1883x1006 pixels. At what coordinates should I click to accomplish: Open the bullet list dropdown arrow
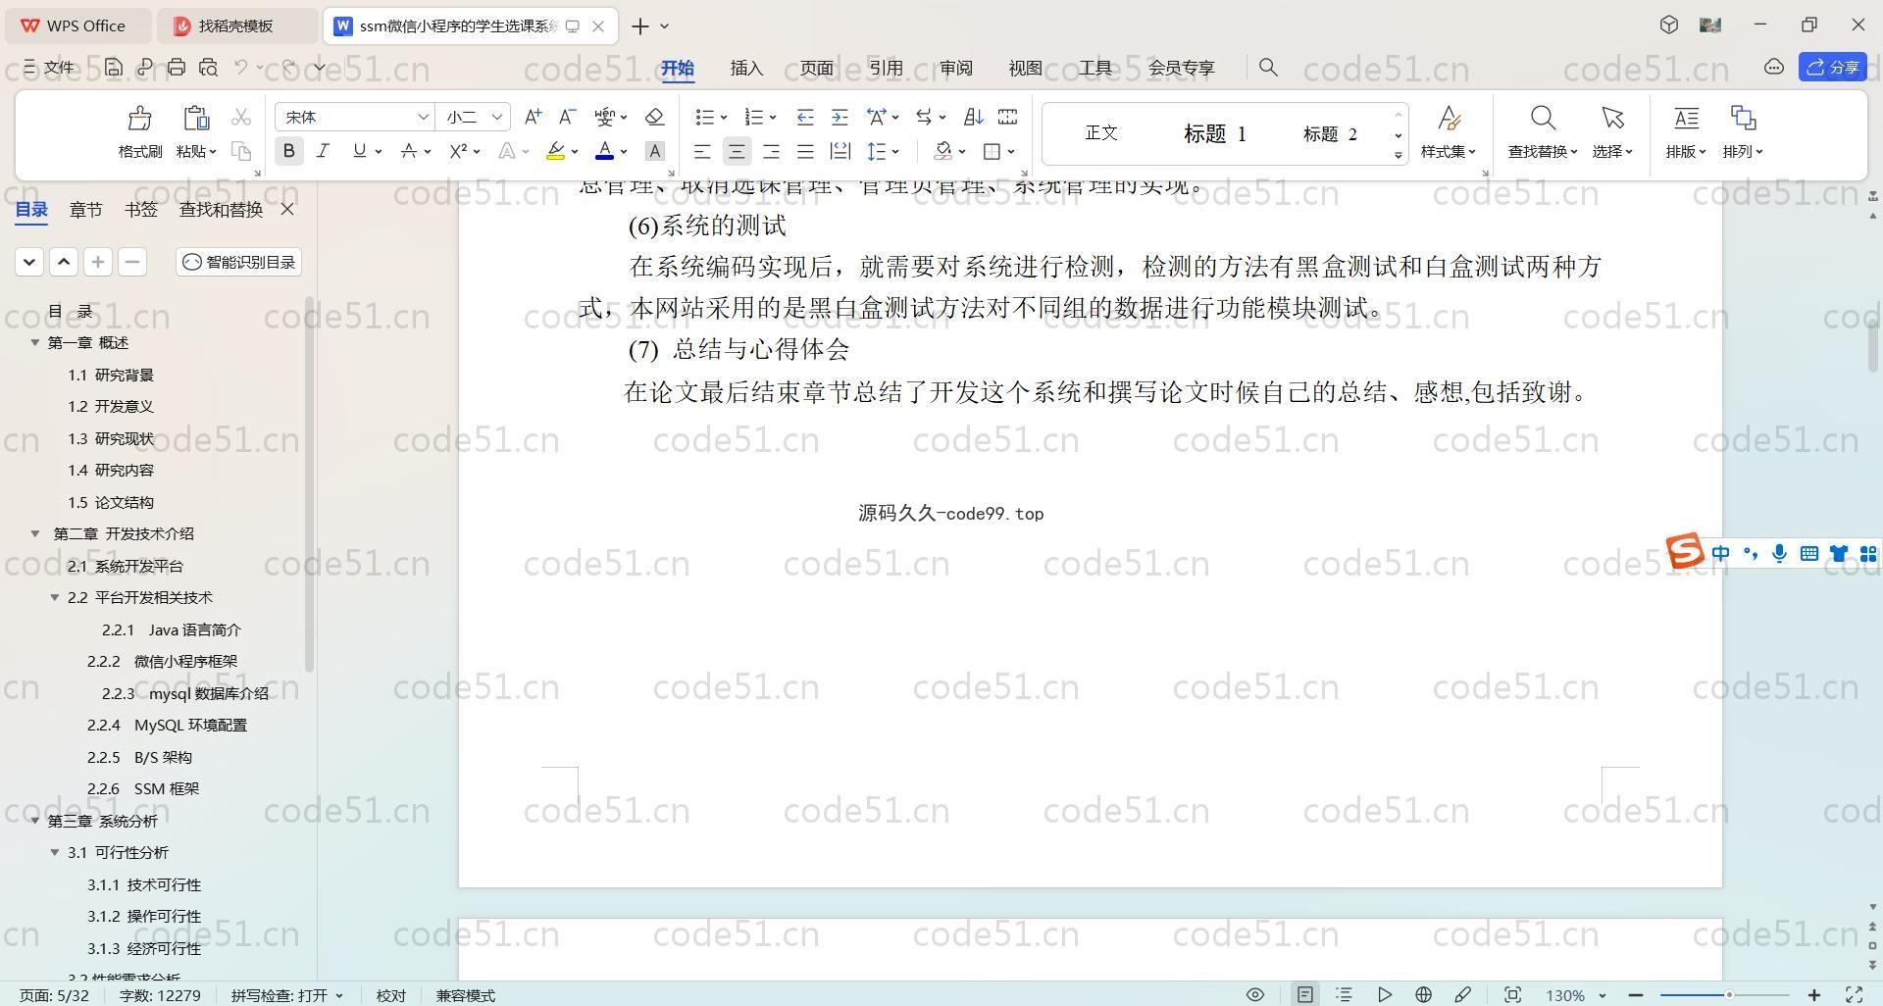pyautogui.click(x=724, y=118)
